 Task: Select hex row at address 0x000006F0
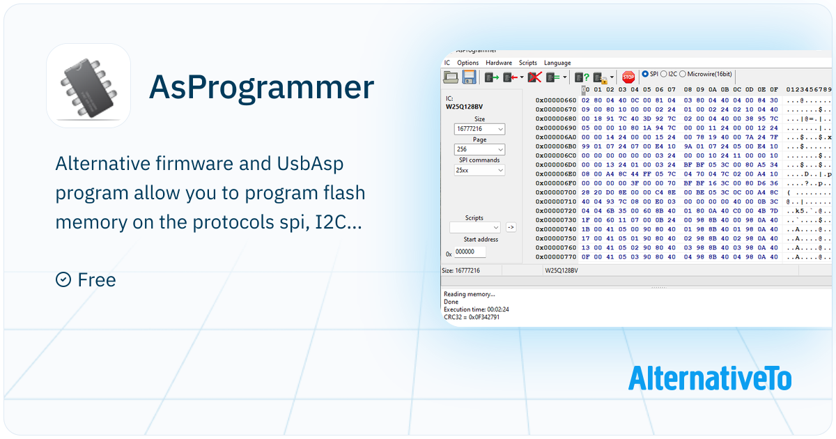point(683,183)
